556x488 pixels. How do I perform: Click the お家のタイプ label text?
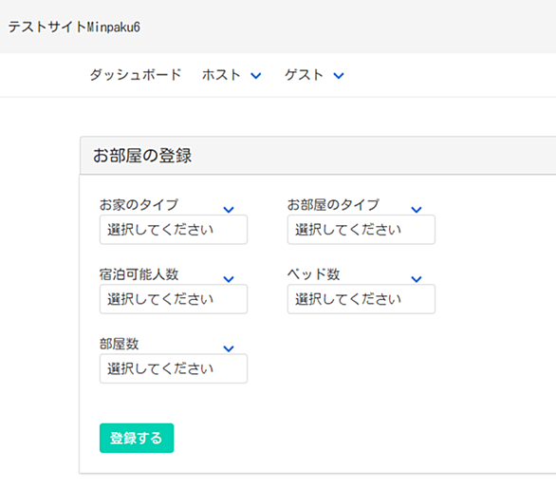tap(139, 205)
